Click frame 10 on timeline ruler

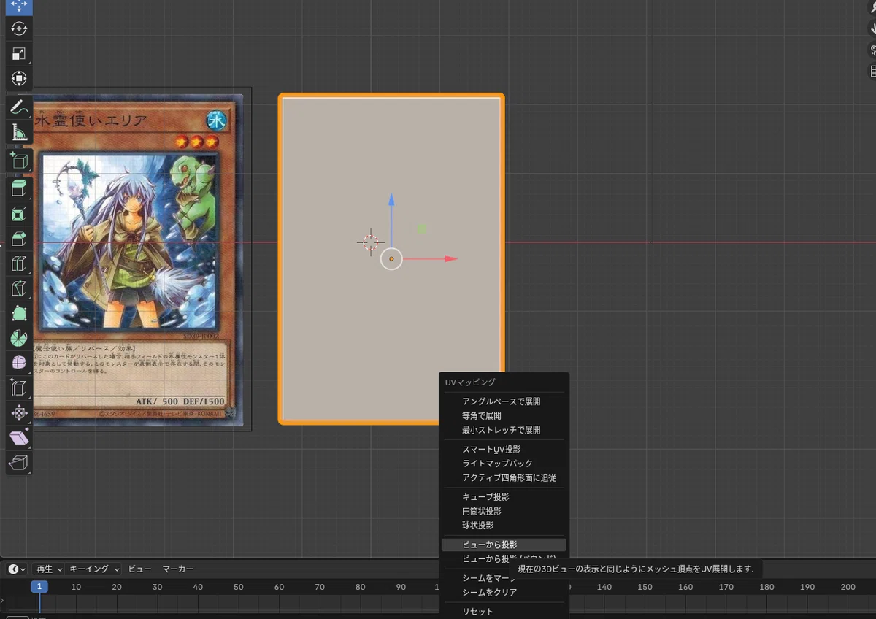[x=76, y=587]
